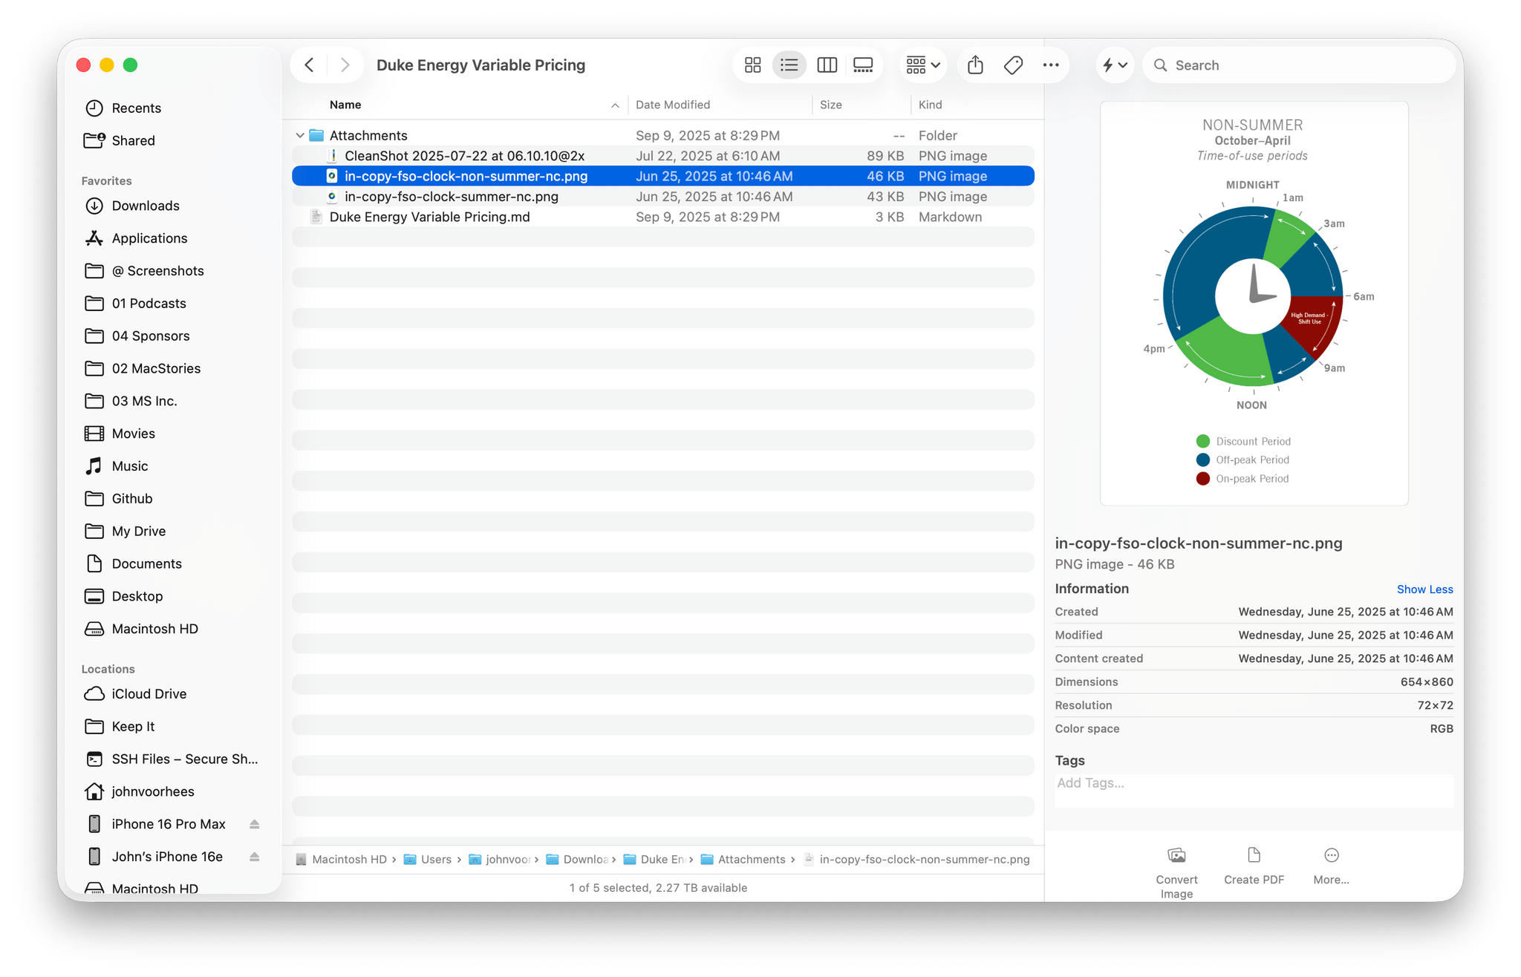Click the preview image thumbnail

1254,304
